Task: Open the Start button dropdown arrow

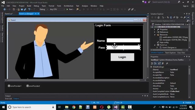Action: (74, 9)
